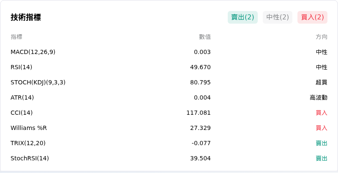
Task: Select the CCI(14) indicator name
Action: click(x=22, y=113)
